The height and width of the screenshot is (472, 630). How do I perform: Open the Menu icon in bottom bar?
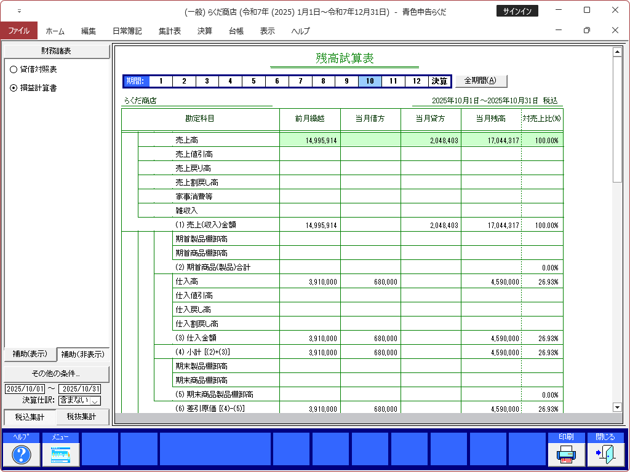tap(60, 454)
